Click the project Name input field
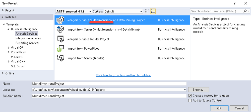 109,83
